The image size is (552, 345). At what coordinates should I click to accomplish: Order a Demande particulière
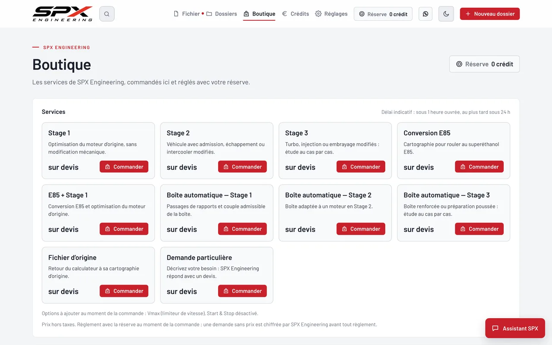242,291
